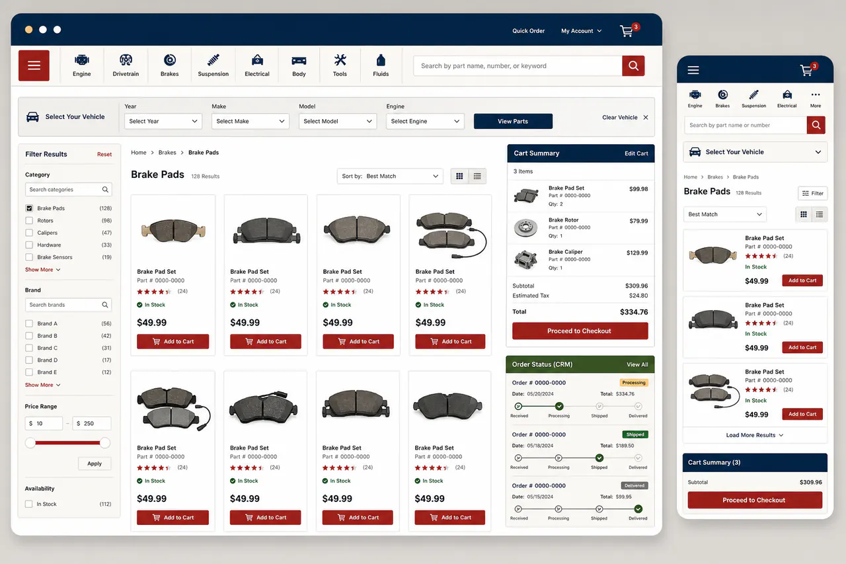Open the Select Make dropdown
Image resolution: width=846 pixels, height=564 pixels.
(x=250, y=121)
